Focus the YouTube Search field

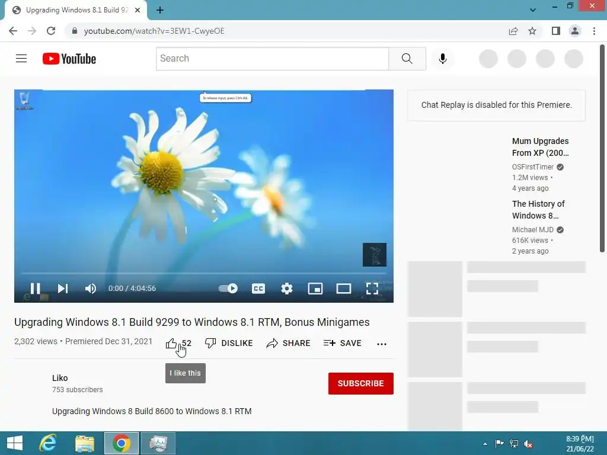272,59
